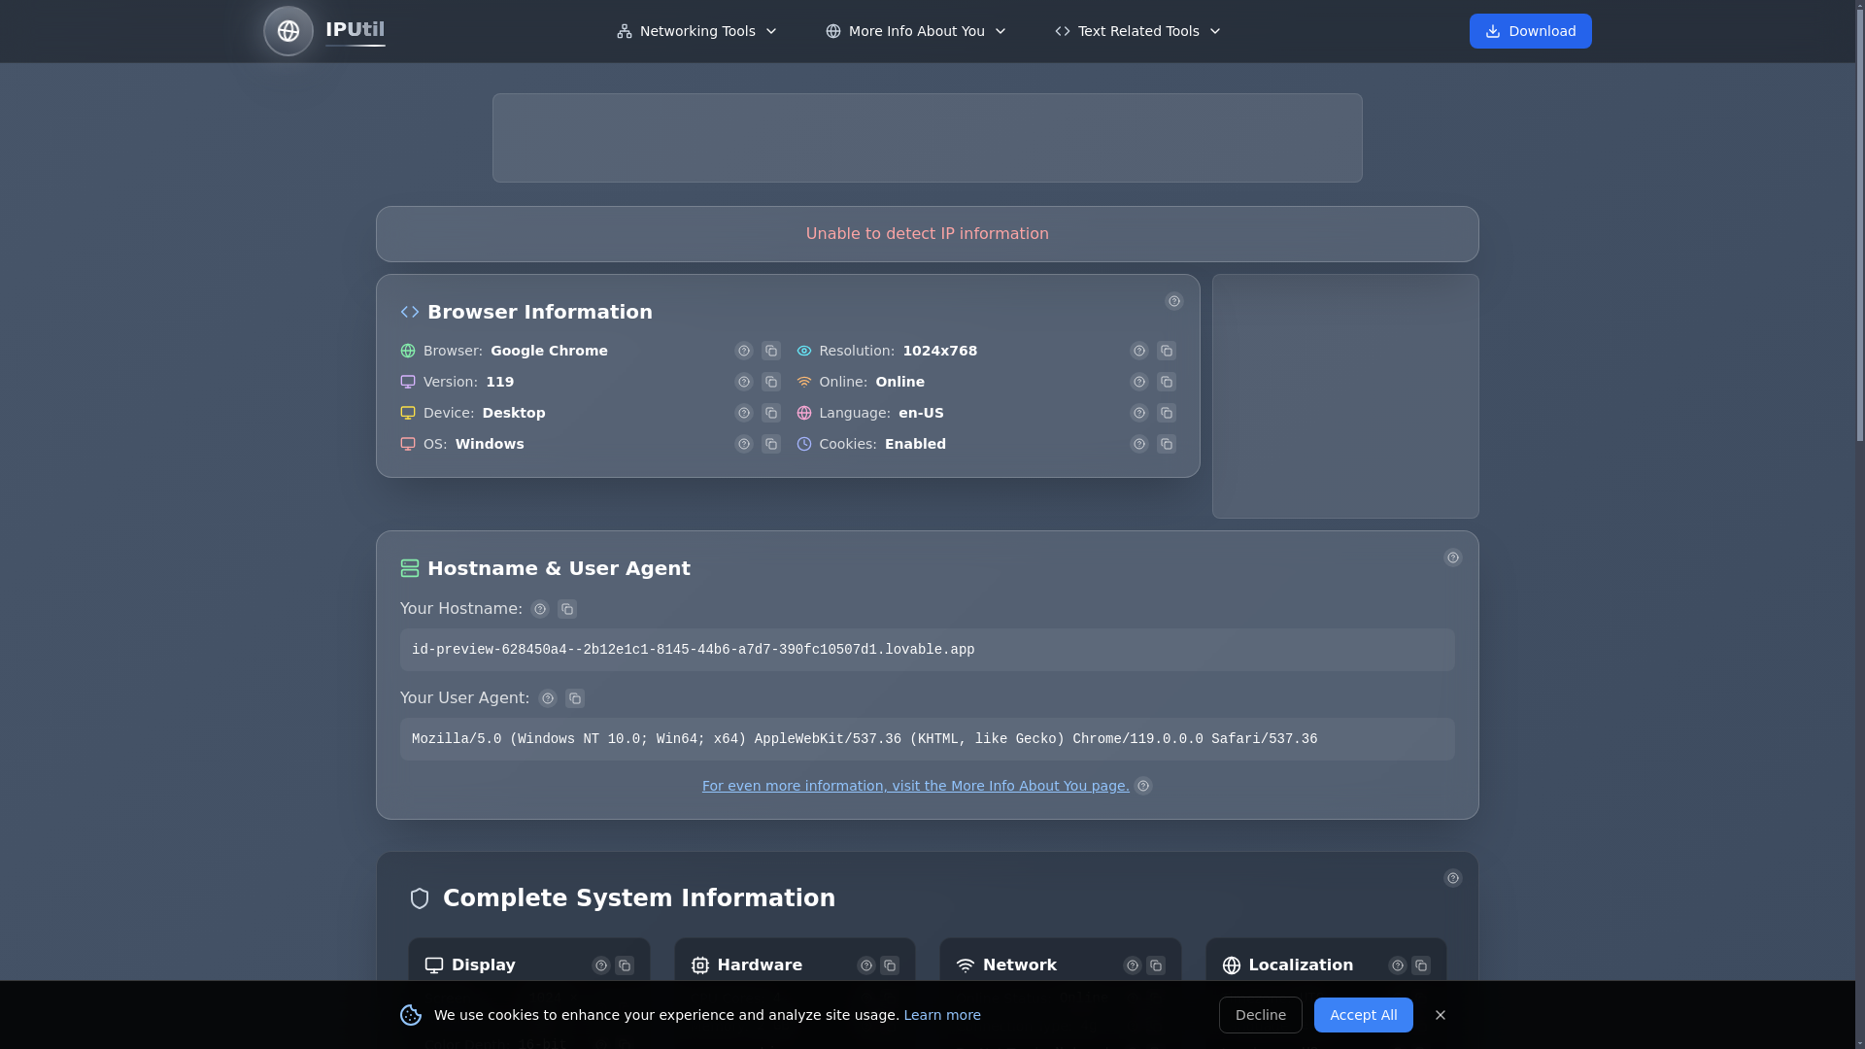The height and width of the screenshot is (1049, 1865).
Task: Dismiss the cookie banner with the X
Action: coord(1440,1014)
